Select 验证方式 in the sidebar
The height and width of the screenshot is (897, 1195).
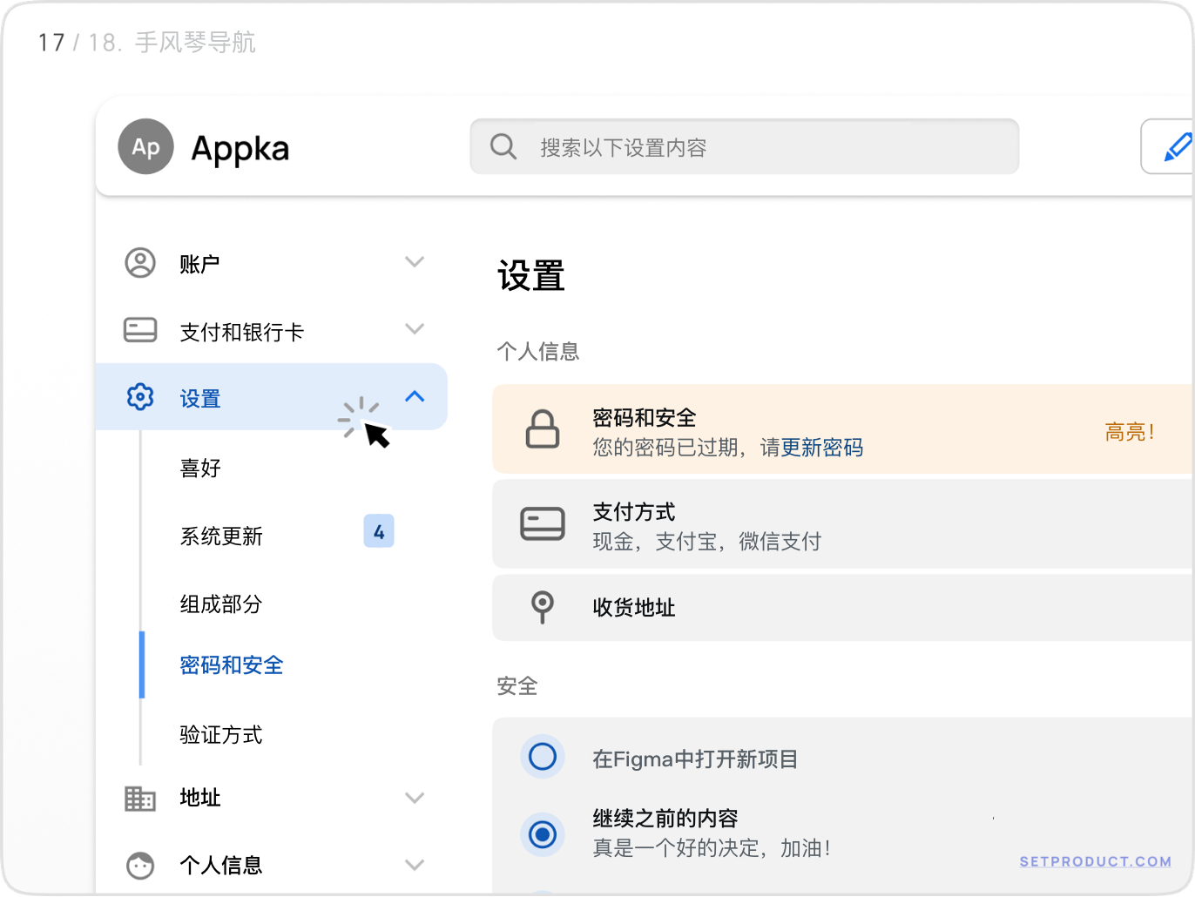(x=221, y=734)
